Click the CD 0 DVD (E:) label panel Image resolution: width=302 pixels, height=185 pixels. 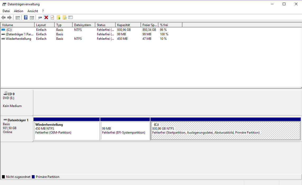pyautogui.click(x=17, y=103)
